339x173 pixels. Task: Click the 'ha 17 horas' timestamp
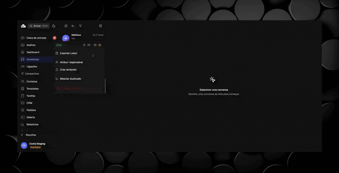[98, 35]
